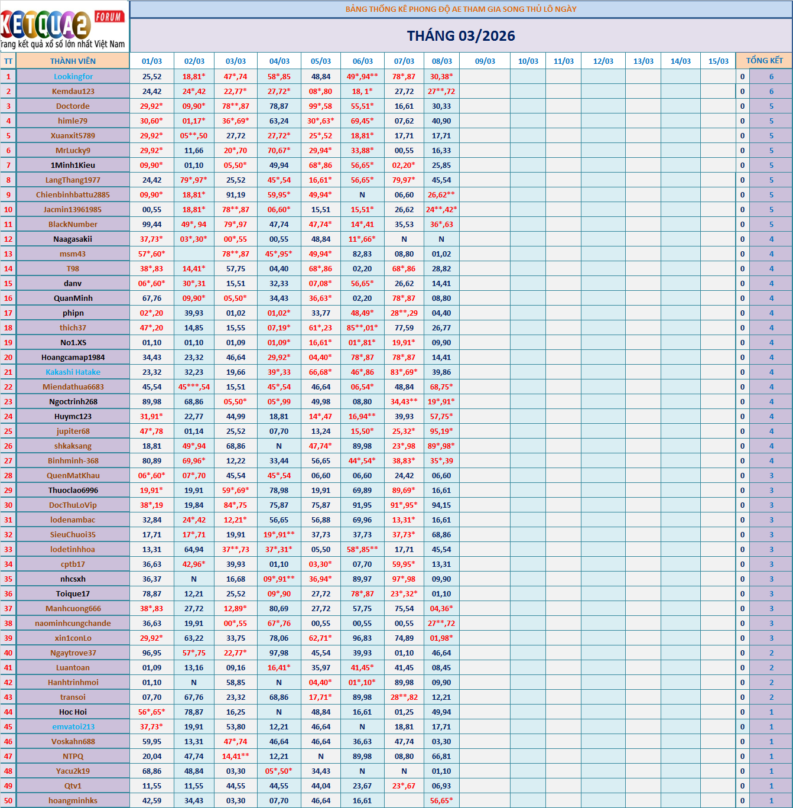Select the TỔNG KẾT column header
The image size is (793, 808).
click(x=764, y=61)
